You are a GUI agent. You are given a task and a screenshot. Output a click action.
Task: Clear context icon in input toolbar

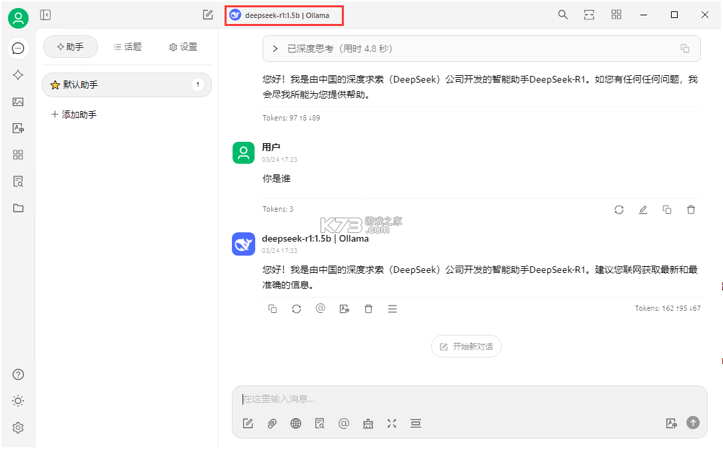[x=416, y=423]
